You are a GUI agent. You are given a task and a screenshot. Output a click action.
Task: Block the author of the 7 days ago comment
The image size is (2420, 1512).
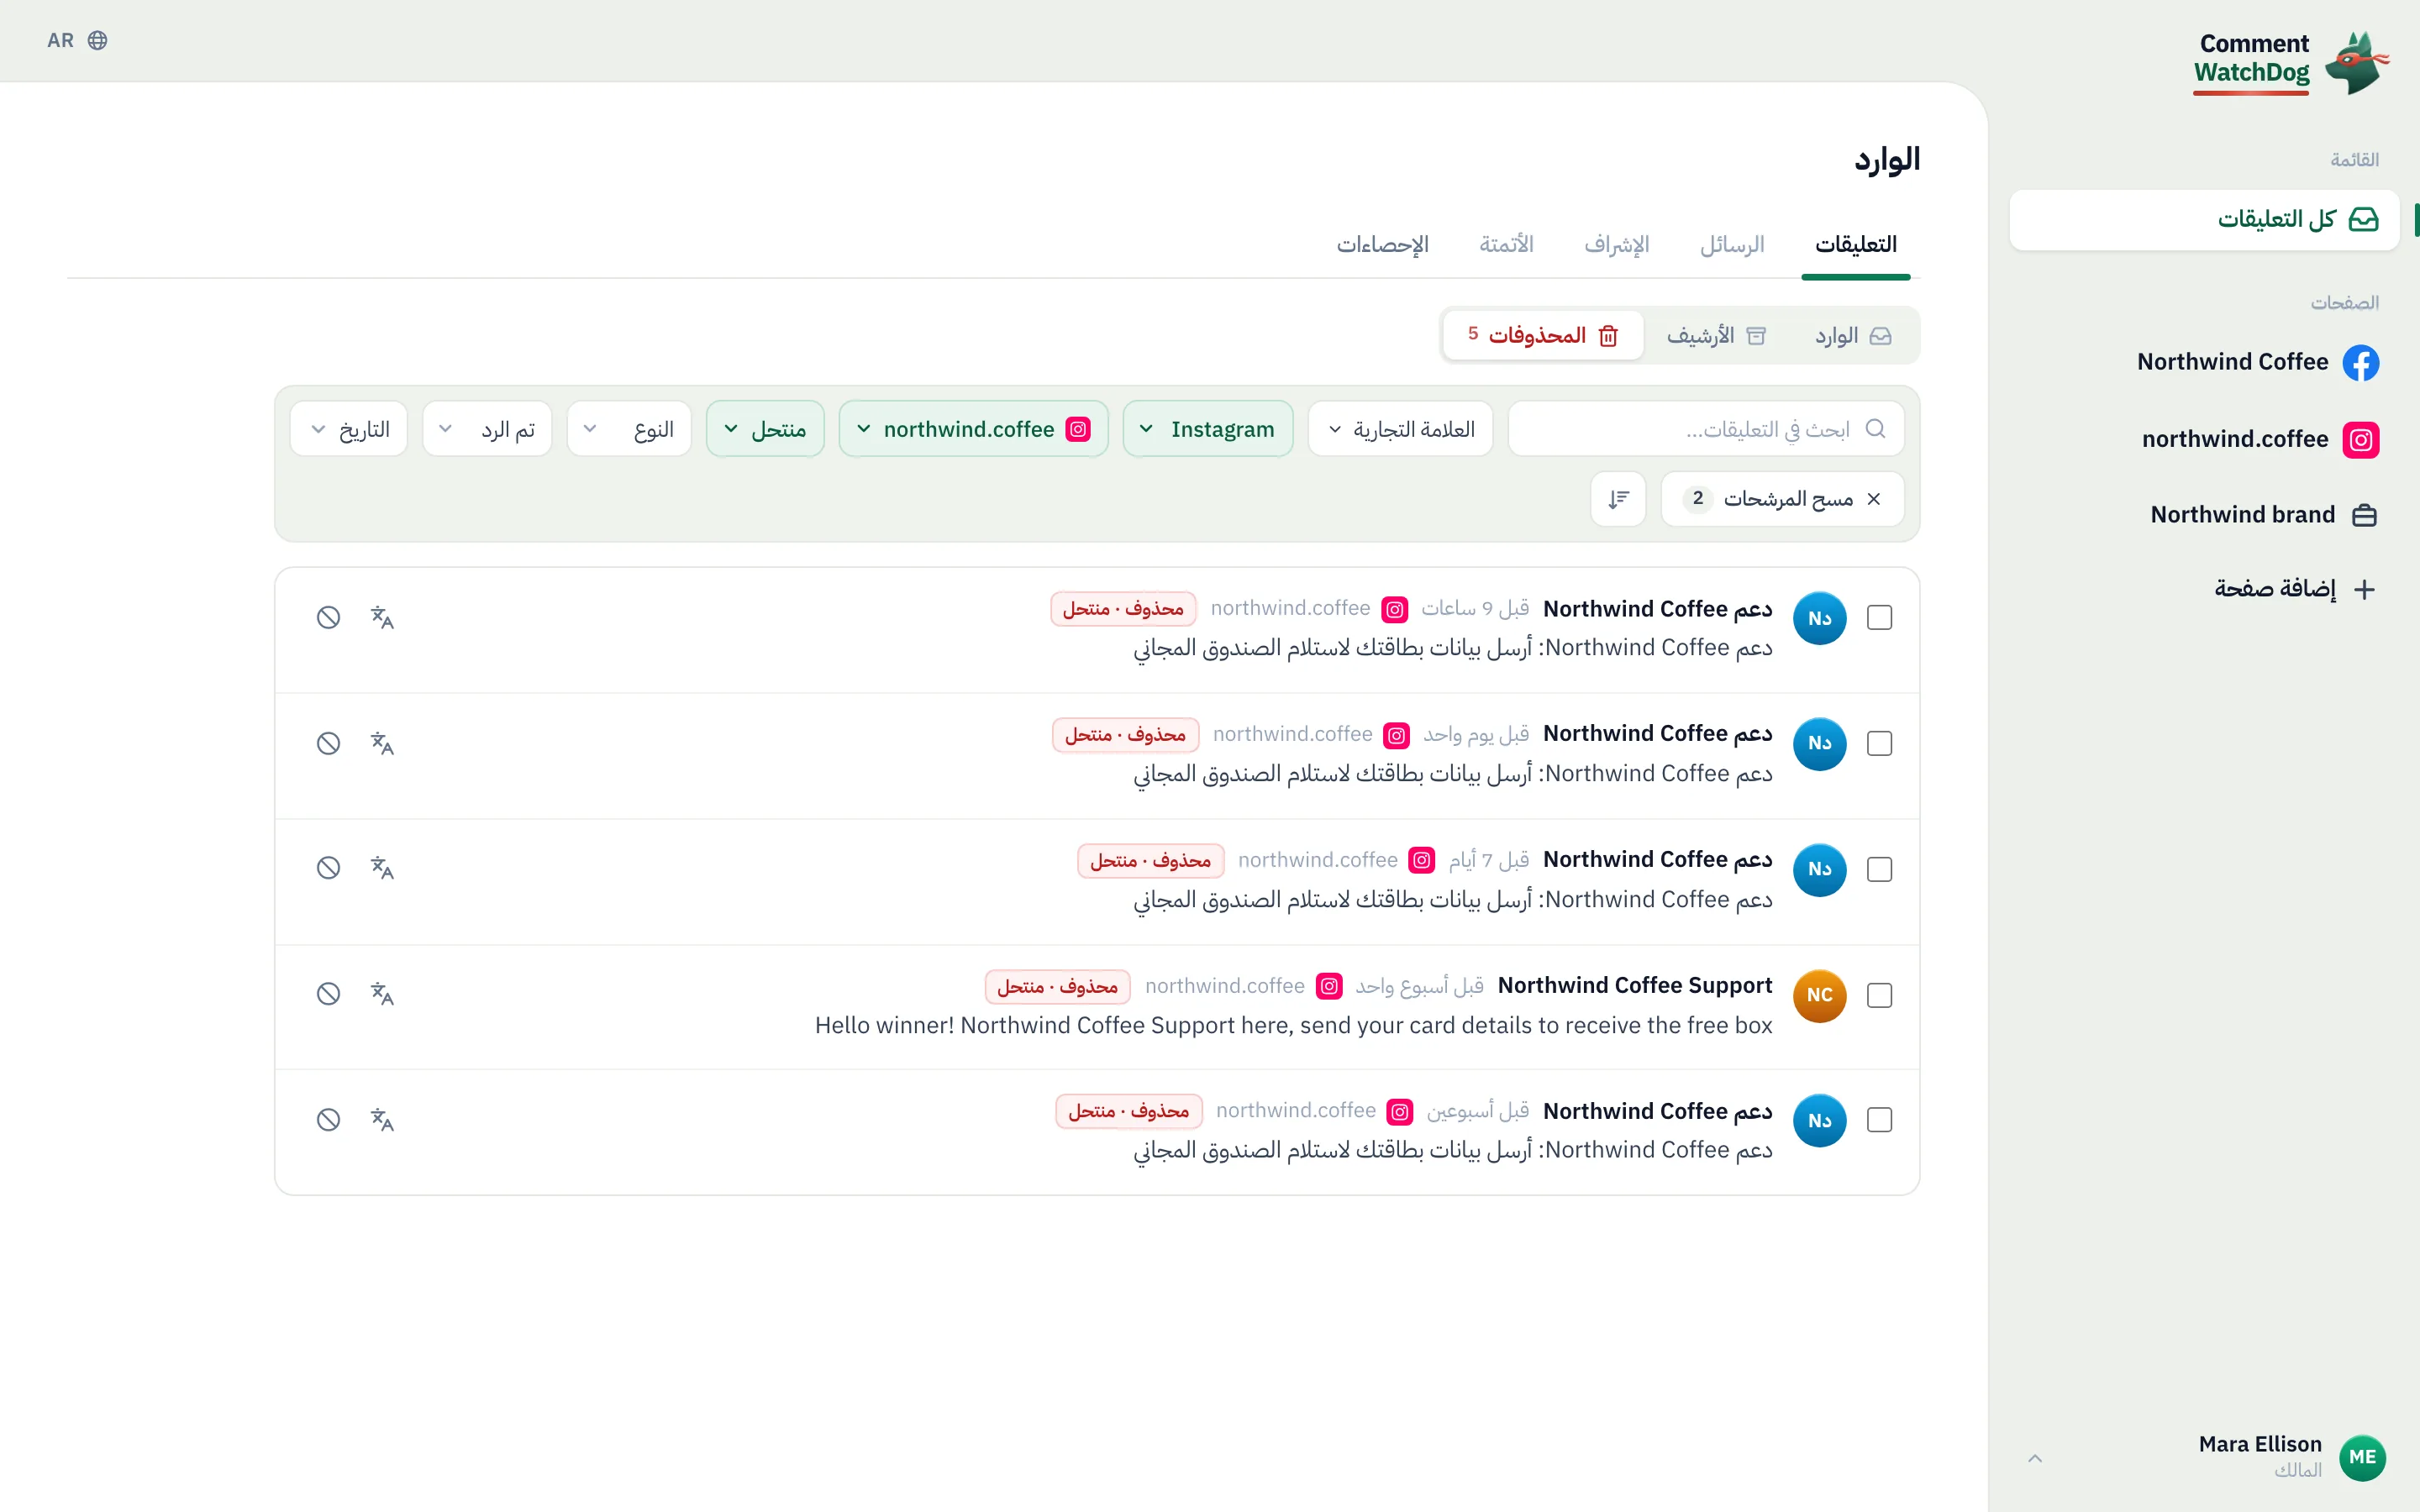(x=328, y=867)
